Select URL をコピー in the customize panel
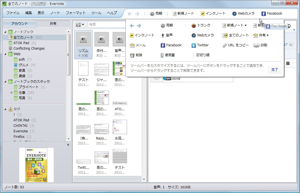Viewport: 300px width, 193px height. (x=236, y=45)
